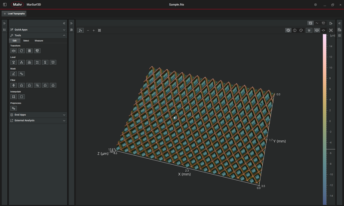Switch to the profile curve view
The height and width of the screenshot is (206, 344).
coord(317,23)
